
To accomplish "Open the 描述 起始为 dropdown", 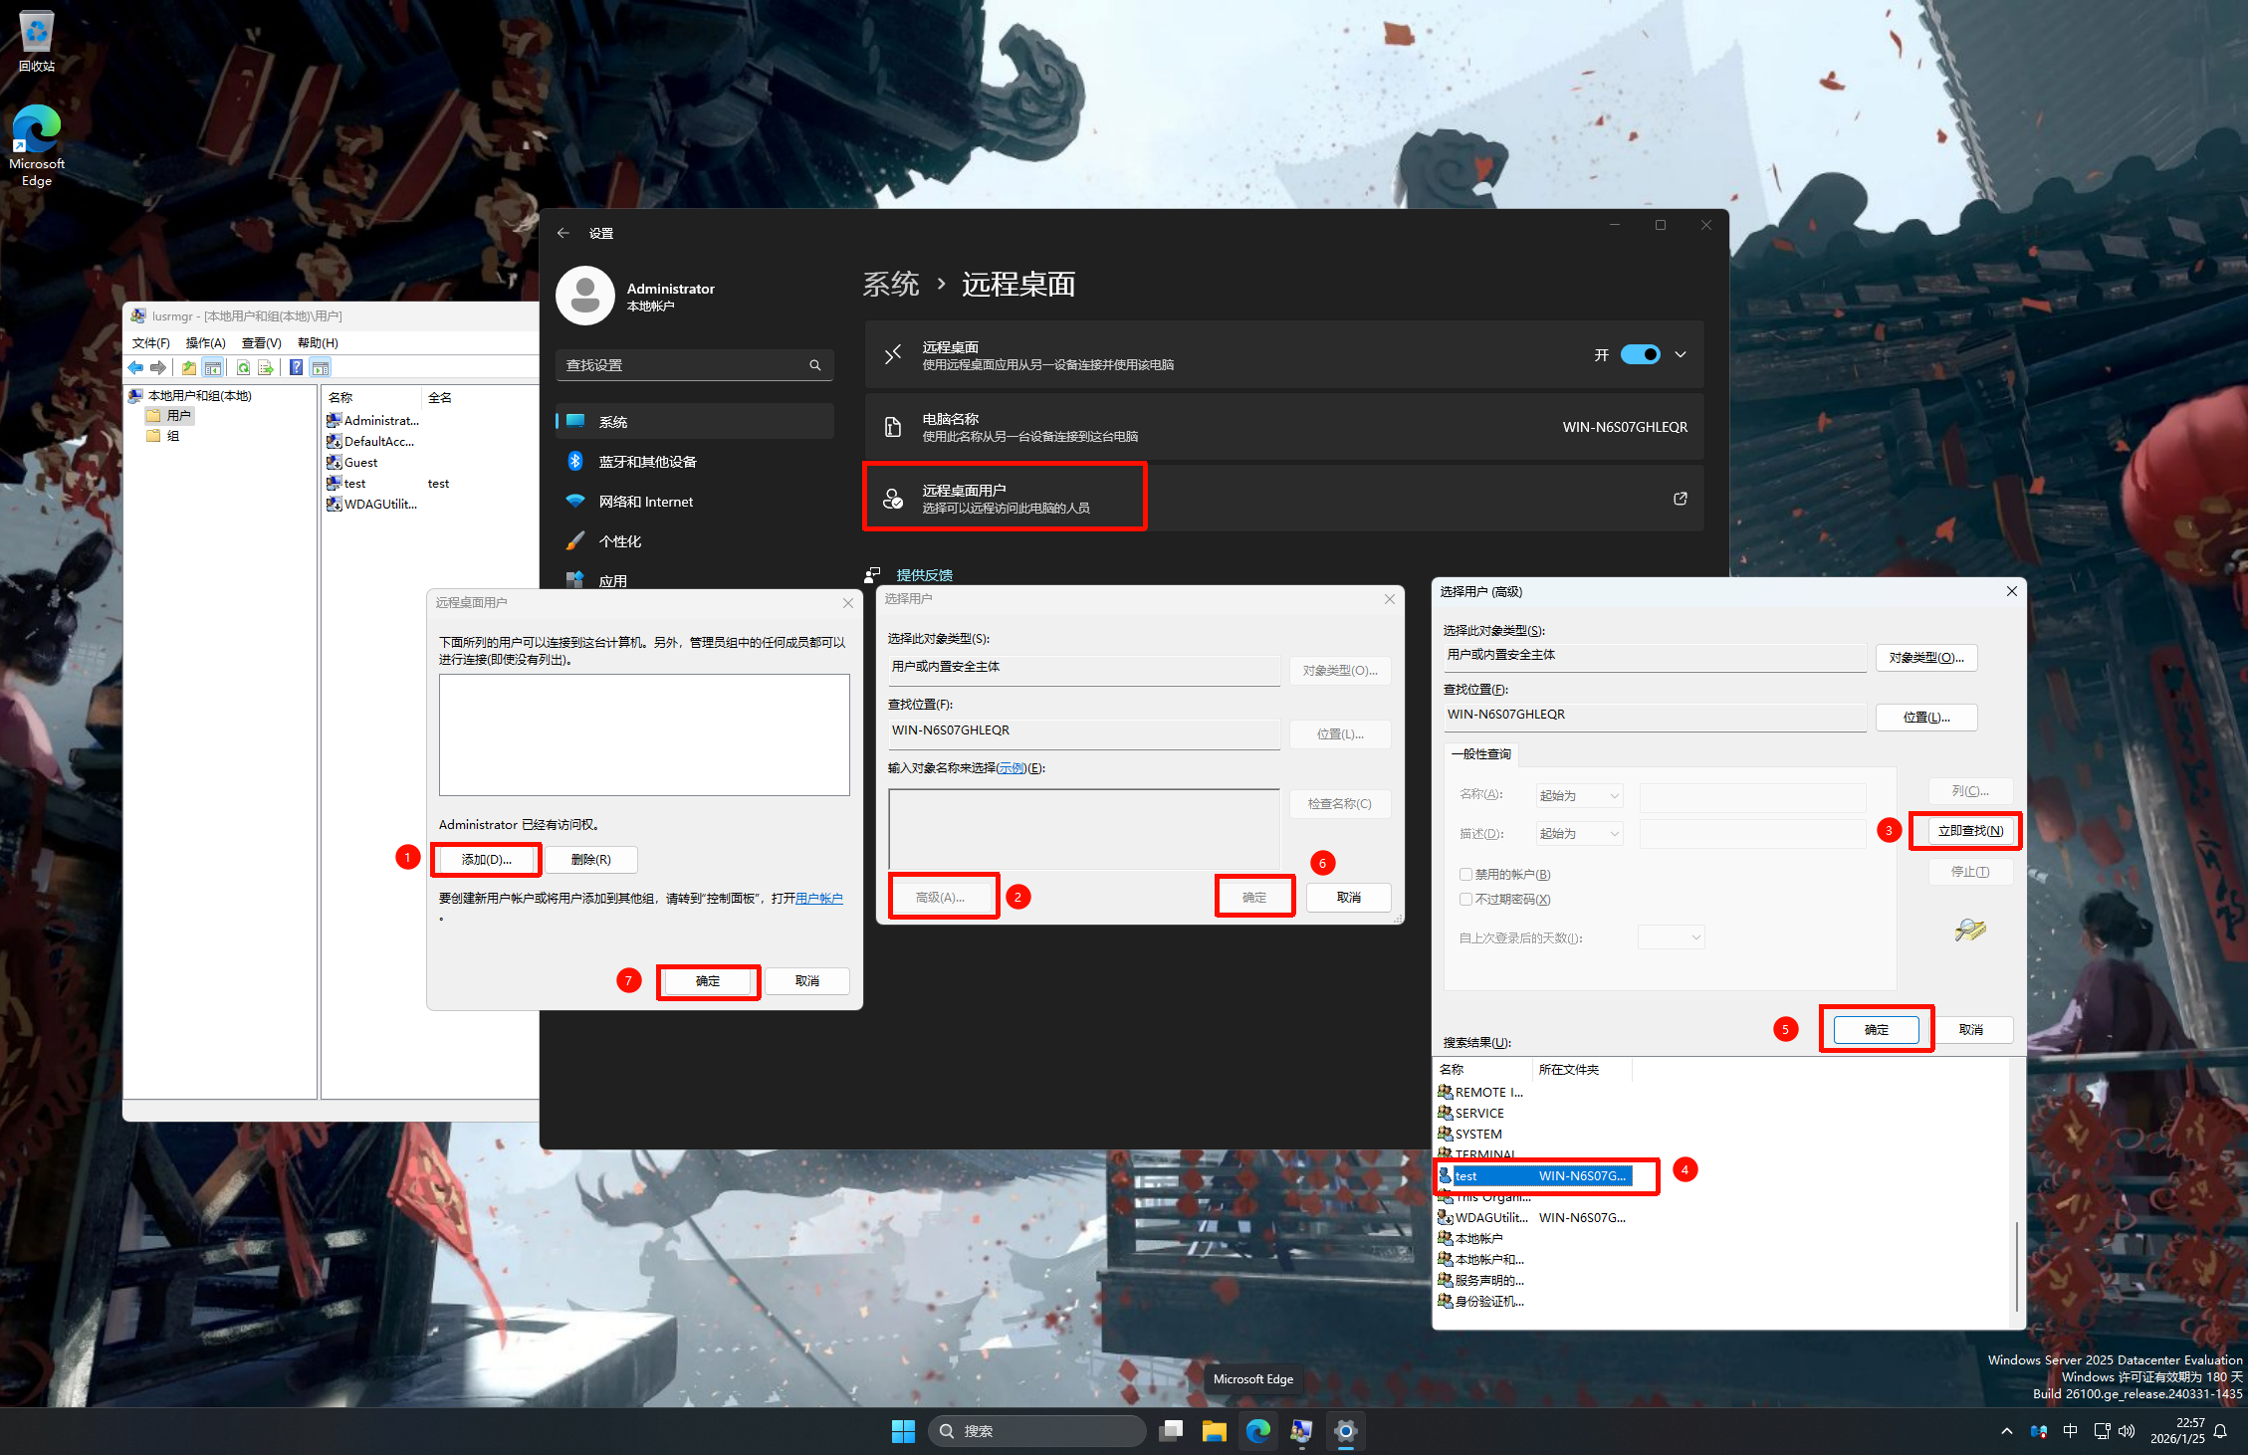I will 1580,834.
